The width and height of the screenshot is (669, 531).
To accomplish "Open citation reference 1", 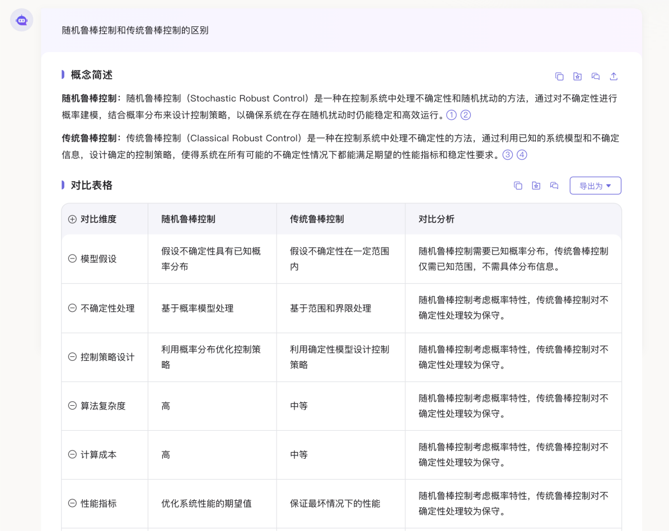I will (x=451, y=115).
